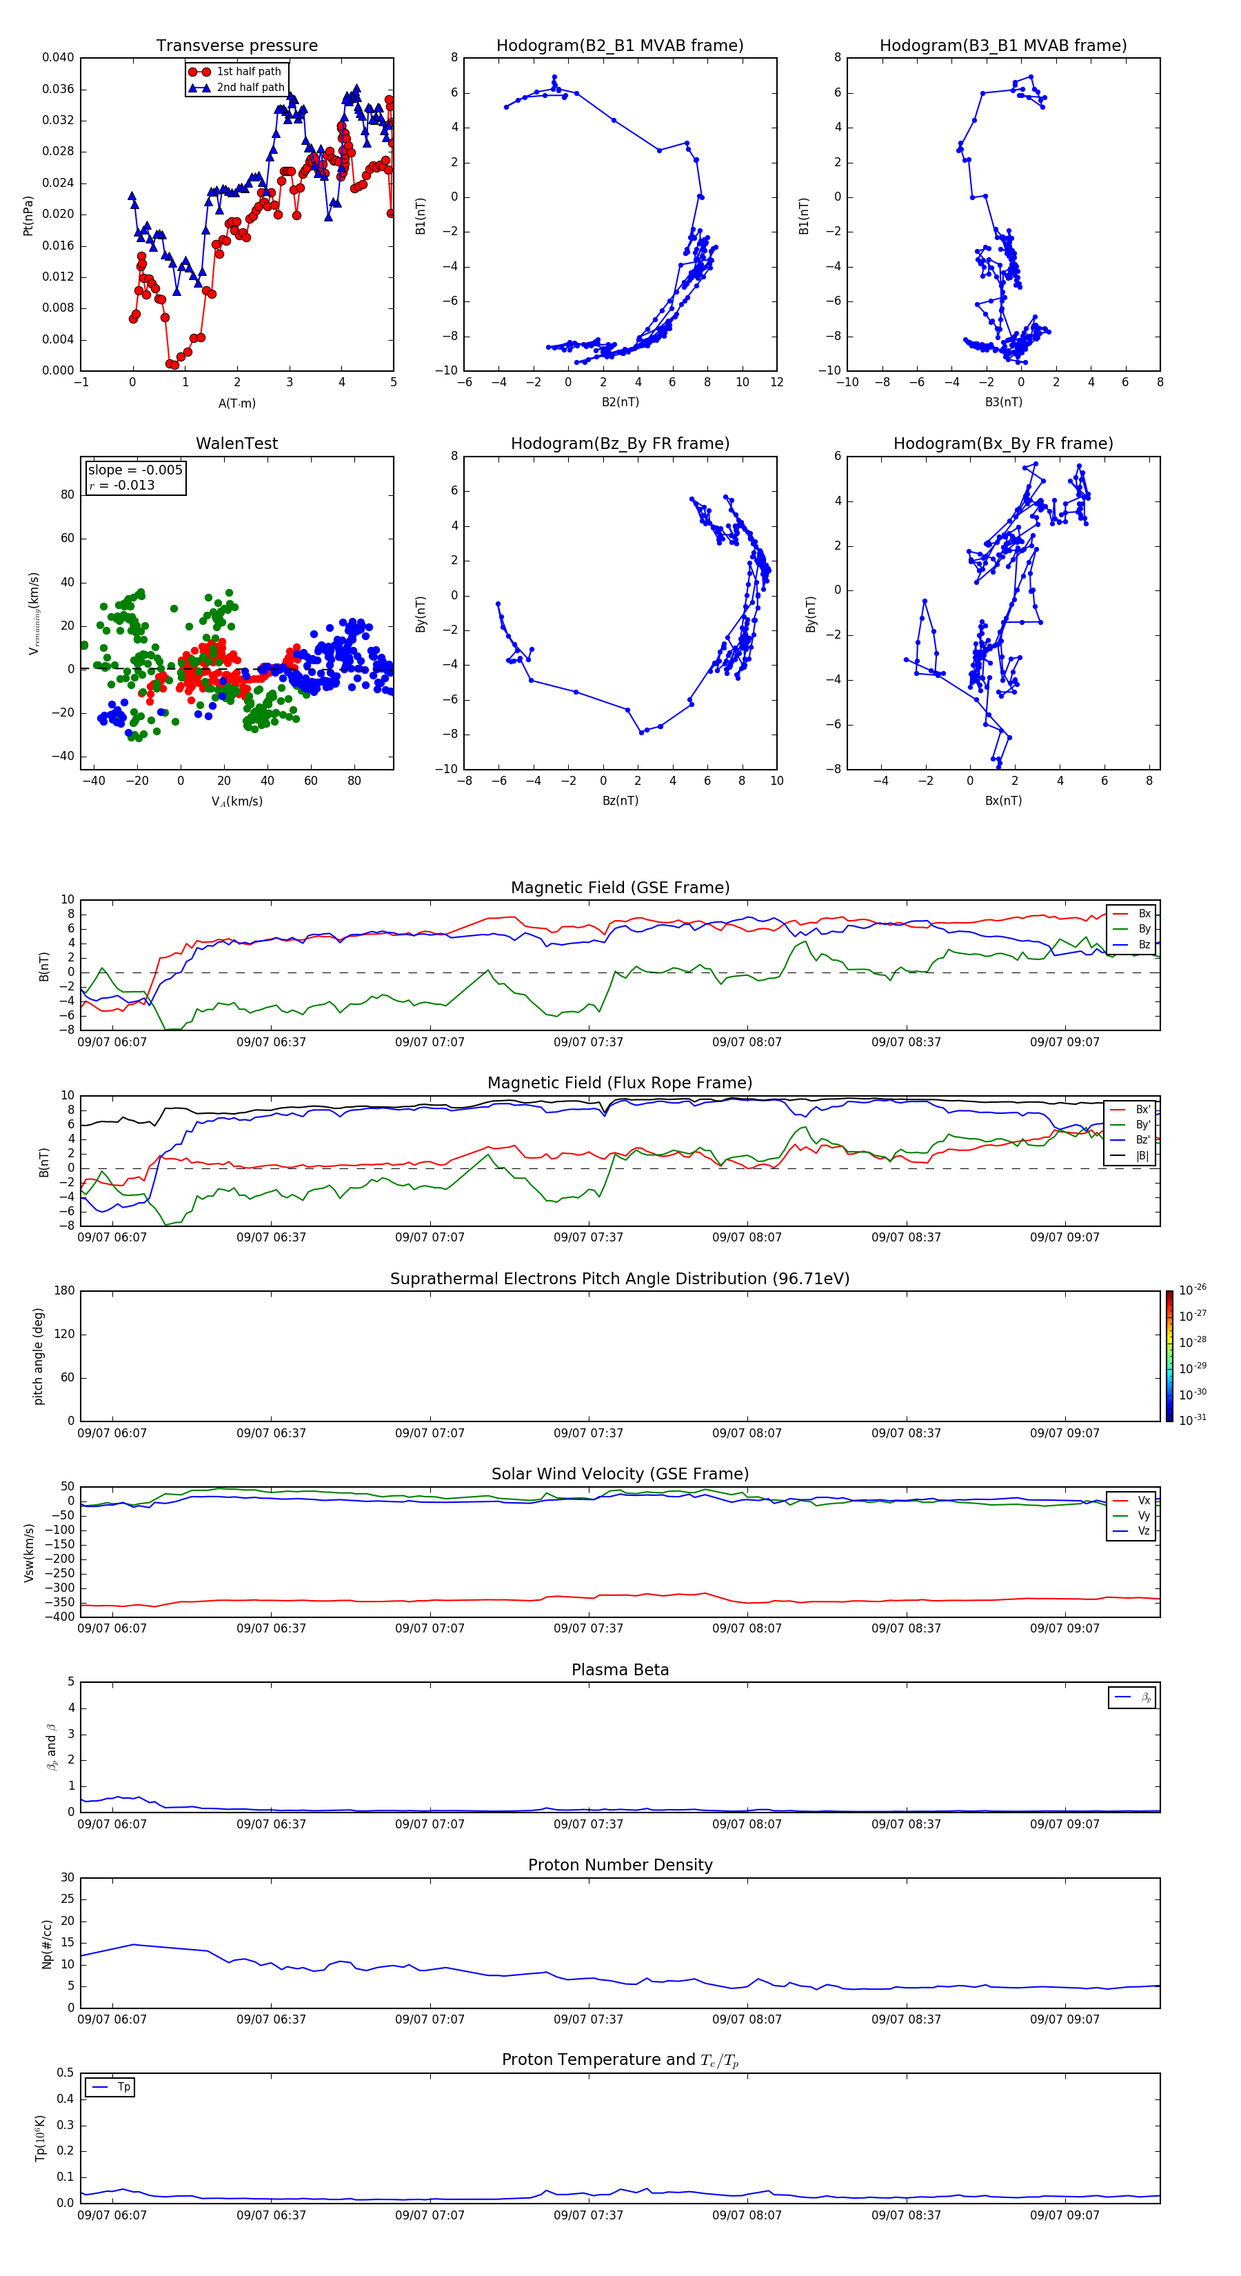Image resolution: width=1241 pixels, height=2276 pixels.
Task: Select the 'Vy' legend entry
Action: coord(1131,1515)
